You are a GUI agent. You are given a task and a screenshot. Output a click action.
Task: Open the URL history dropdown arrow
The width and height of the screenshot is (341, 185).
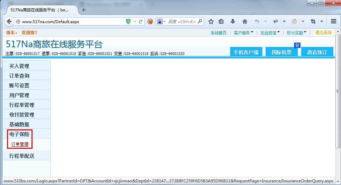coord(135,21)
